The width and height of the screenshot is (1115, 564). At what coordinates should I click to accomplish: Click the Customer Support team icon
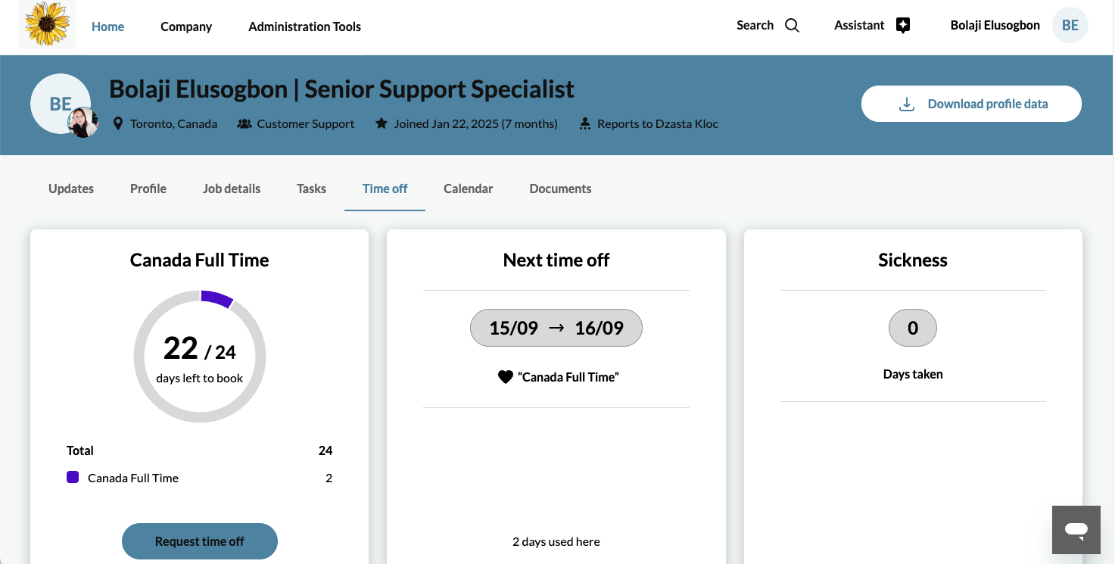pyautogui.click(x=244, y=123)
